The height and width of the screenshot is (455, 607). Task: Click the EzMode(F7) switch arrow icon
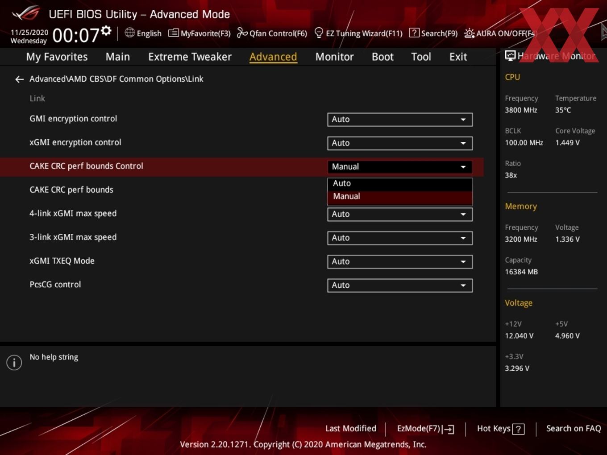click(449, 429)
